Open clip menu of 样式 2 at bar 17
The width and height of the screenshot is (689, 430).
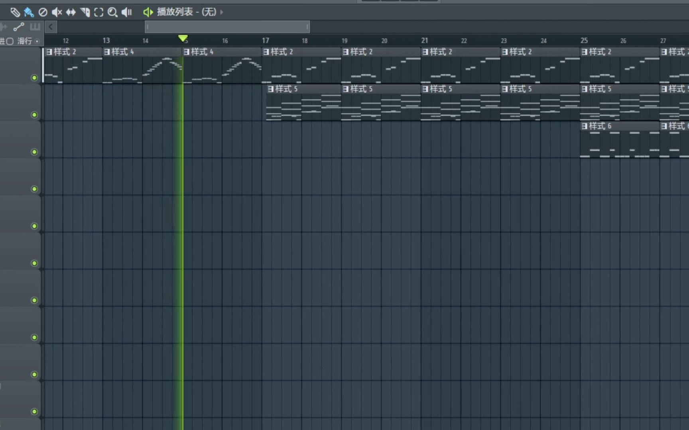point(266,52)
